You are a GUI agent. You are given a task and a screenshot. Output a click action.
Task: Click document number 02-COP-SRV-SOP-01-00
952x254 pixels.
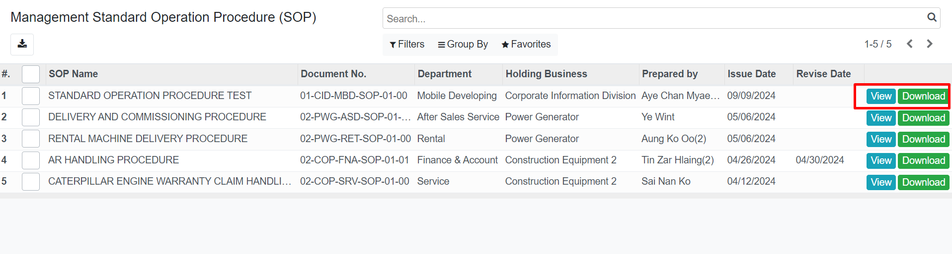click(355, 181)
